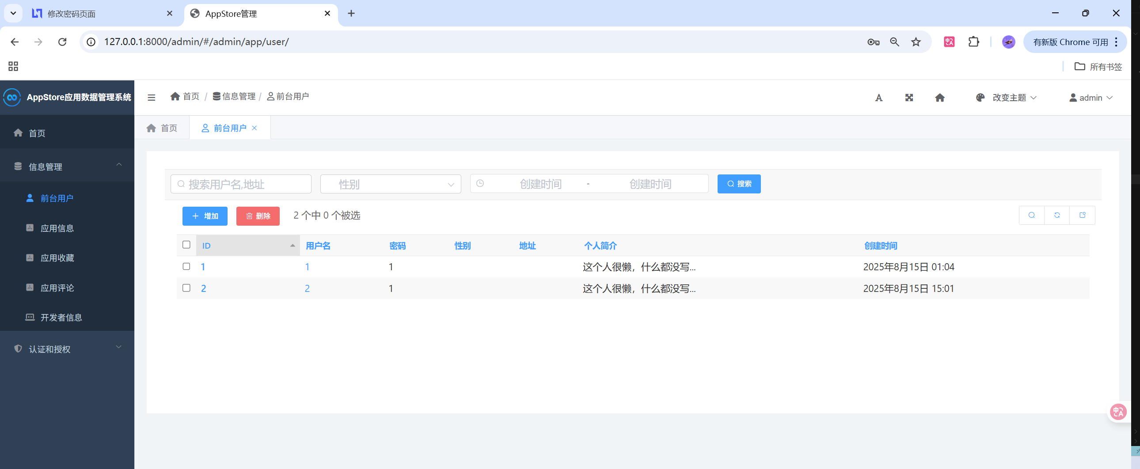Sort by 创建时间 column header

click(881, 246)
